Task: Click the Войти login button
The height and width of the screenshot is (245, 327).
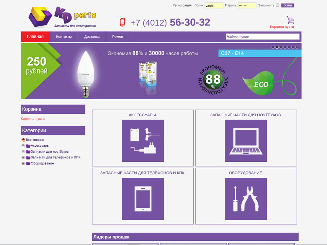Action: (287, 5)
